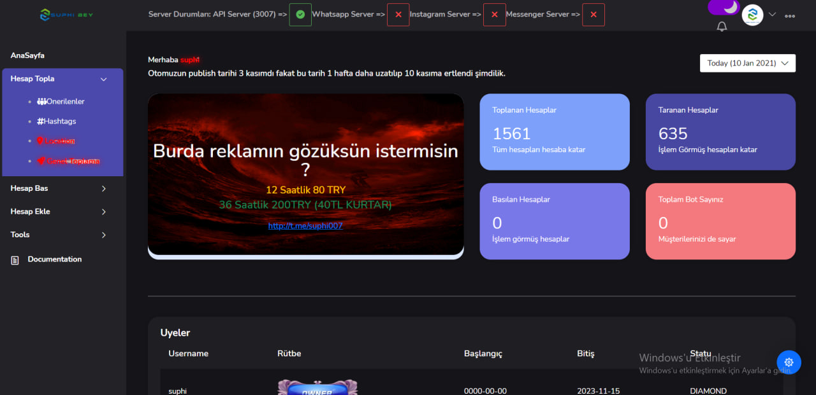
Task: Click the Basılan Hesaplar card
Action: pyautogui.click(x=555, y=221)
